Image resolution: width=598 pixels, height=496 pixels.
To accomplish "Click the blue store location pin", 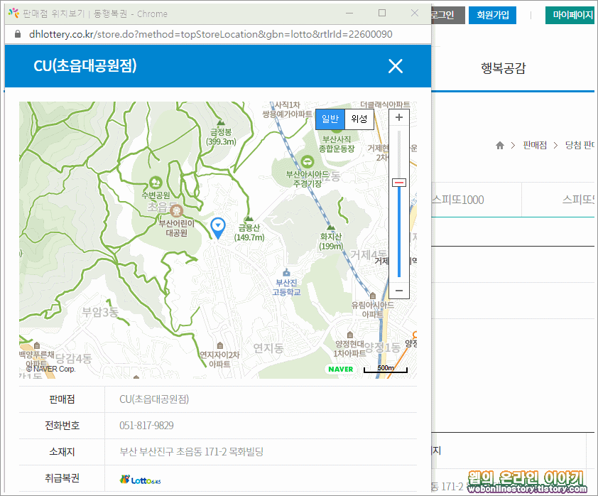I will (x=218, y=228).
